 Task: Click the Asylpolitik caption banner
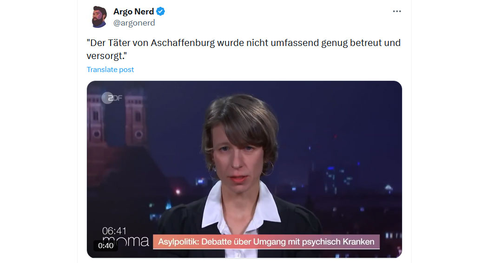266,242
